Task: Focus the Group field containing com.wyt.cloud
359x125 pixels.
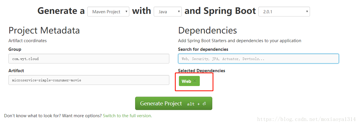Action: tap(89, 59)
